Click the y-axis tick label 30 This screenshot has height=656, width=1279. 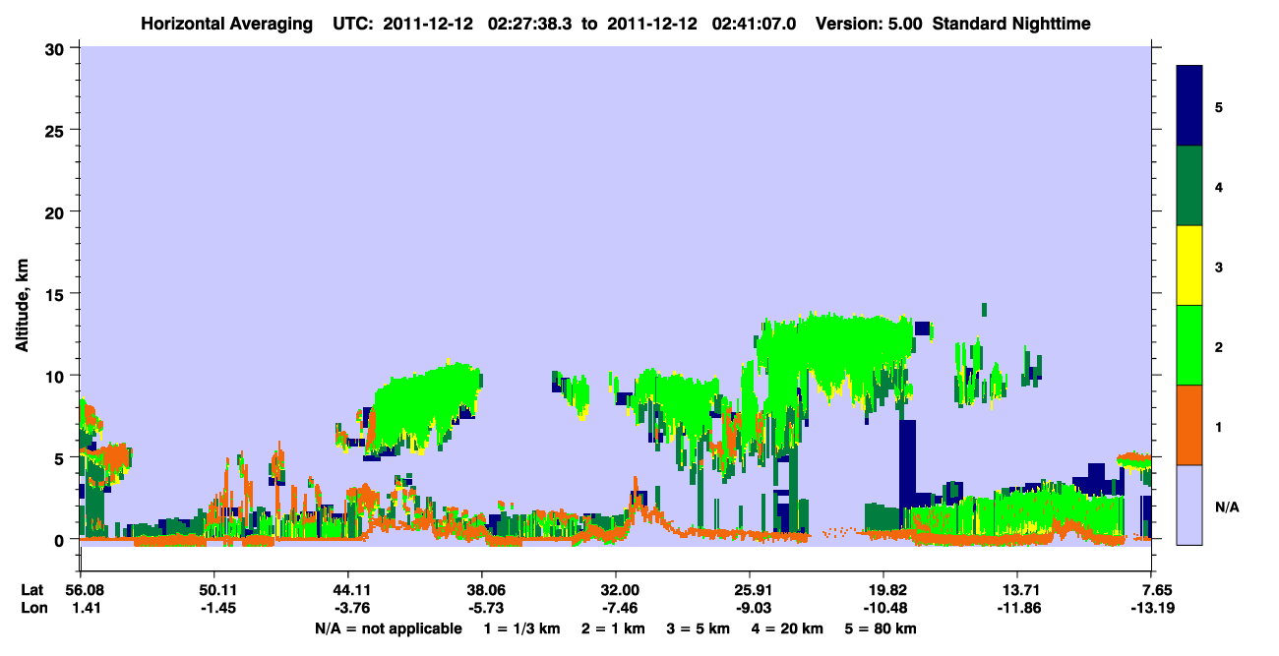pos(57,47)
